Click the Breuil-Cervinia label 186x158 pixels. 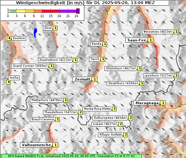pyautogui.click(x=43, y=119)
